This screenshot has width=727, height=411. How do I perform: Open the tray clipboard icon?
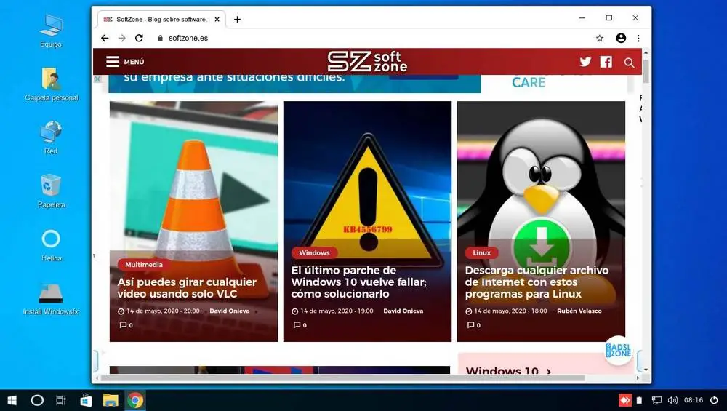tap(639, 400)
